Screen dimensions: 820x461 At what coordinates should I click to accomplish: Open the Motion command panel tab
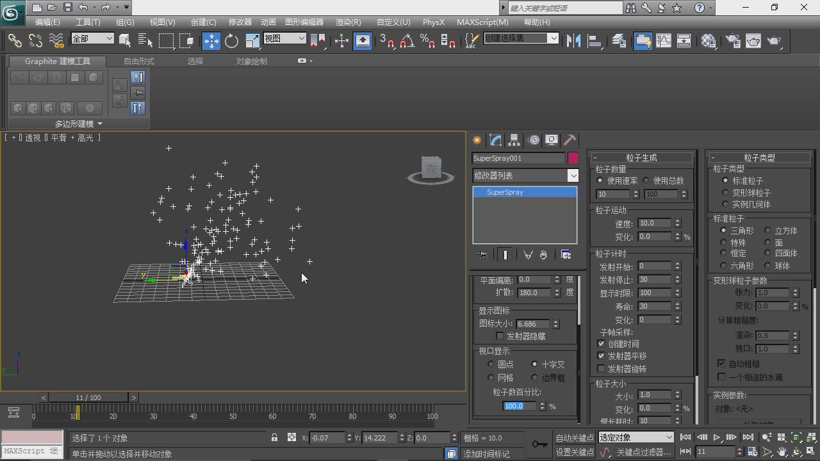(533, 140)
